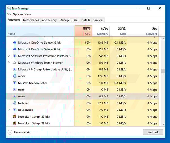
Task: Sort by the 22% Disk column header
Action: (x=118, y=31)
